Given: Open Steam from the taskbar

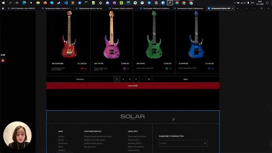Looking at the screenshot, I should (59, 3).
